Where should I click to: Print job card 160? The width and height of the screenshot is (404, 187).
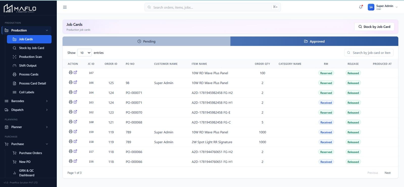tap(70, 122)
